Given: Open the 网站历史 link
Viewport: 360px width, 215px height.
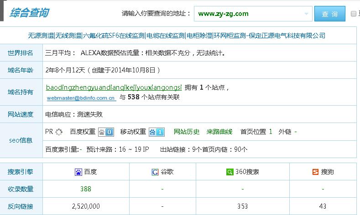Looking at the screenshot, I should [187, 132].
